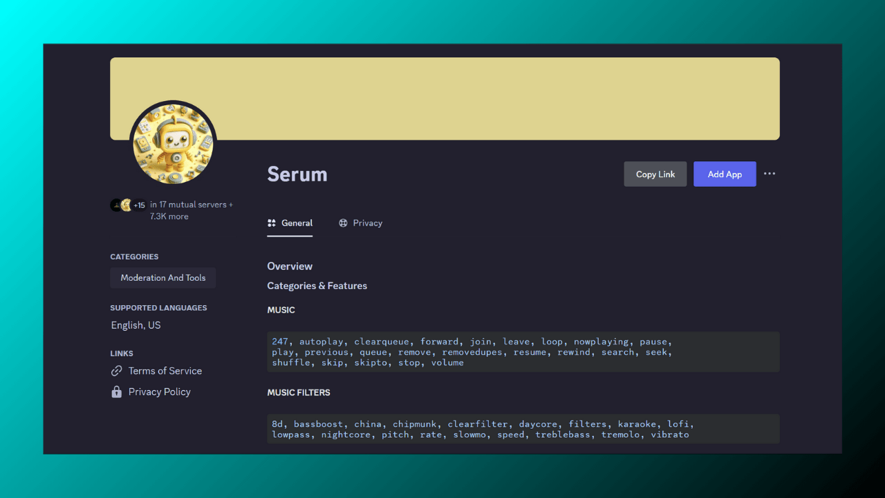Image resolution: width=885 pixels, height=498 pixels.
Task: Click the MUSIC FILTERS commands code block
Action: [x=523, y=429]
